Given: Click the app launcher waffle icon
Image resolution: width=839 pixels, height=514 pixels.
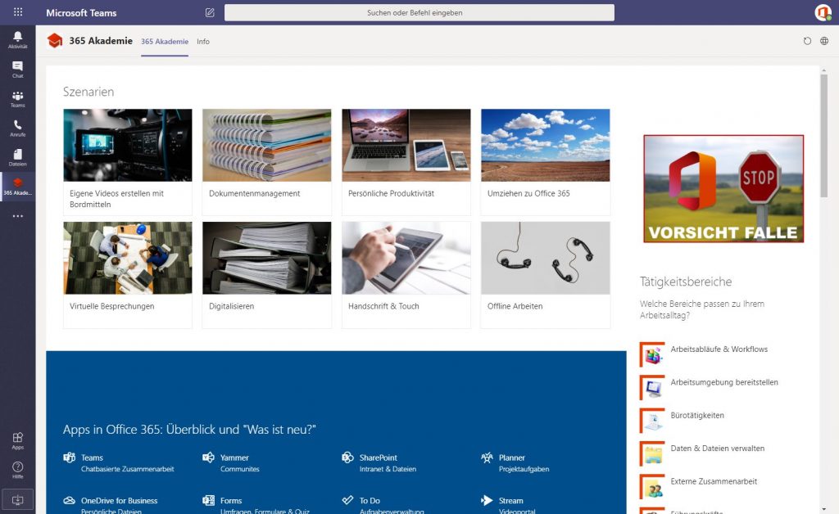Looking at the screenshot, I should tap(18, 12).
